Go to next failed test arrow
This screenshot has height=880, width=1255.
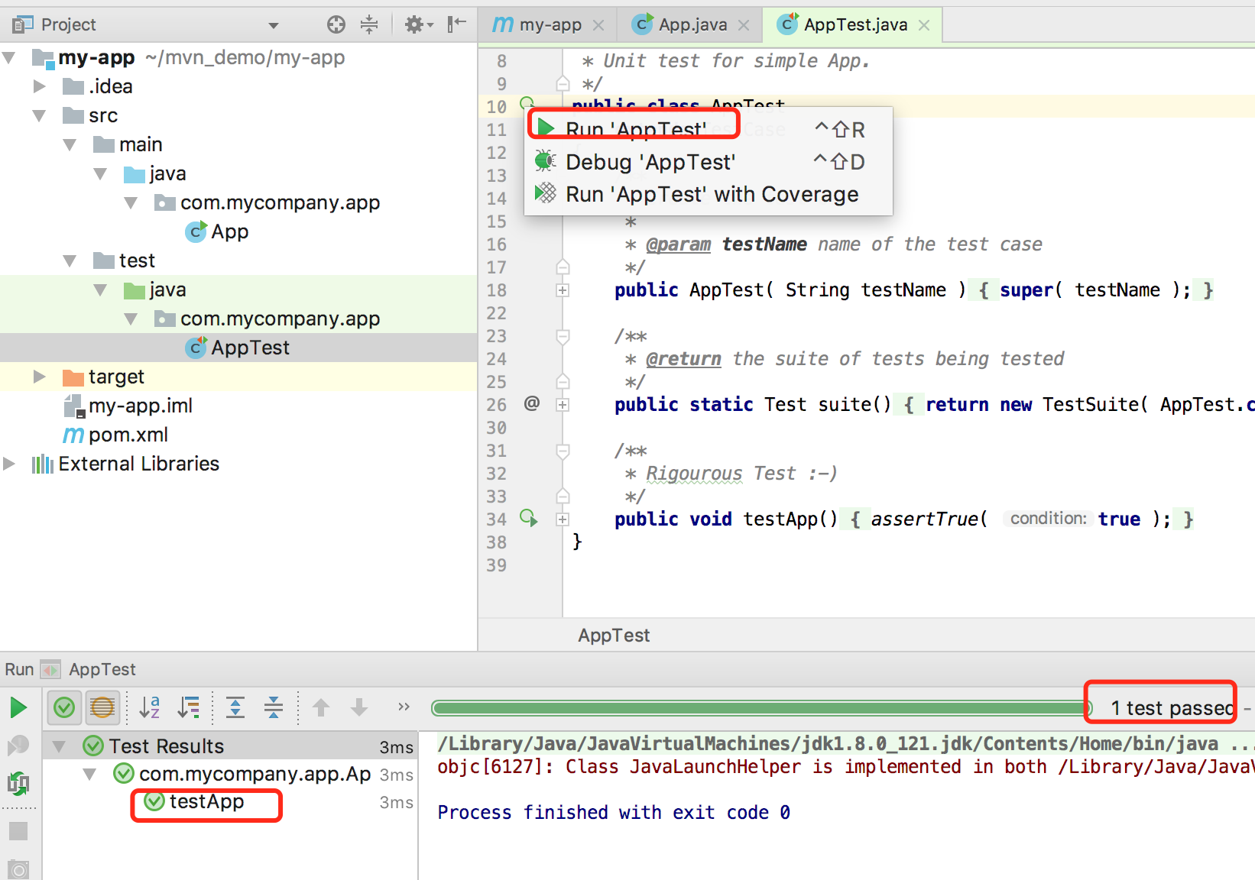coord(359,708)
